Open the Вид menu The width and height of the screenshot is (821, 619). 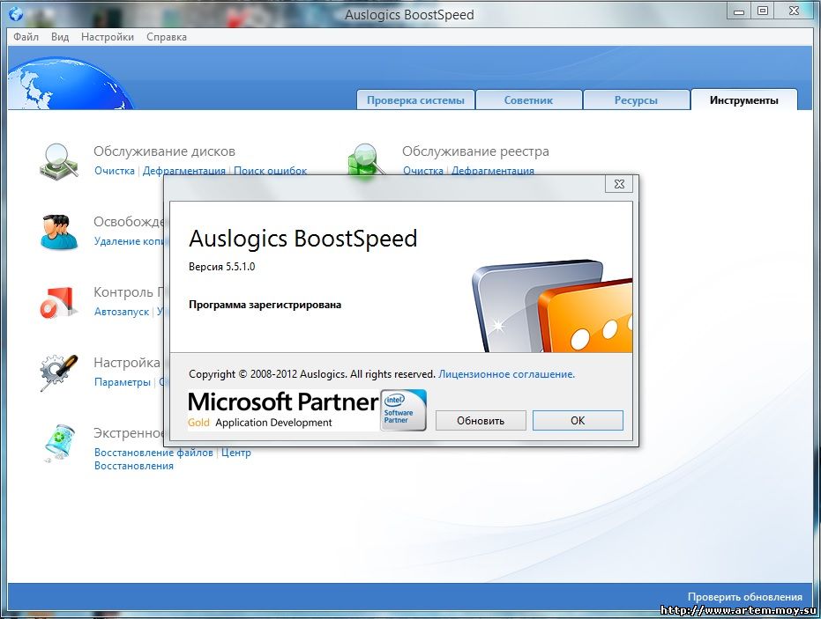click(60, 37)
